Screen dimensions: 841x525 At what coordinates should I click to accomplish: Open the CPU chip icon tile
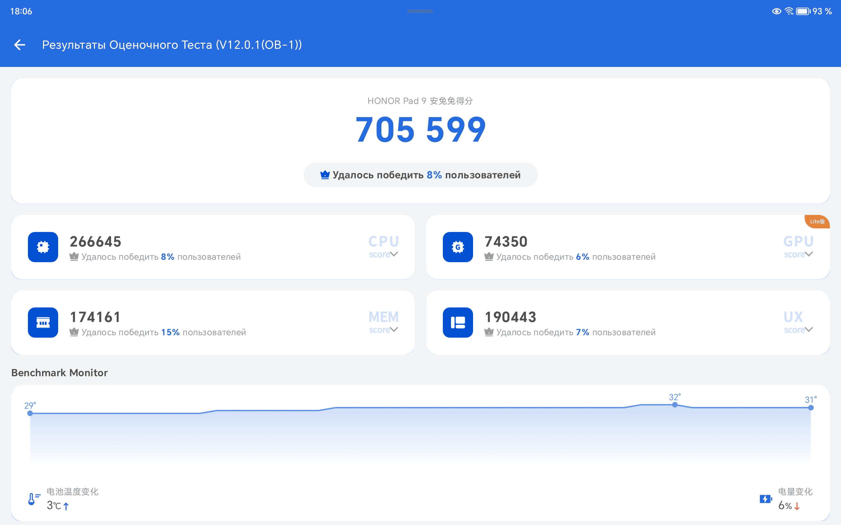[43, 247]
